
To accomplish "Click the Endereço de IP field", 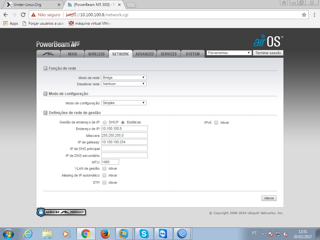I will click(124, 128).
